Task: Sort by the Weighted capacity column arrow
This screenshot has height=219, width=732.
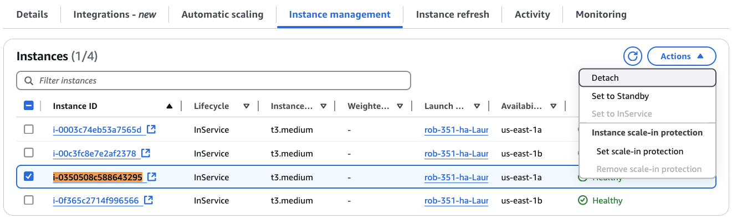Action: tap(400, 106)
